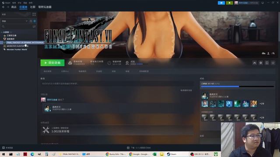Screen dimensions: 280x157
Task: Toggle the ready-to-play filter icon
Action: 35,21
